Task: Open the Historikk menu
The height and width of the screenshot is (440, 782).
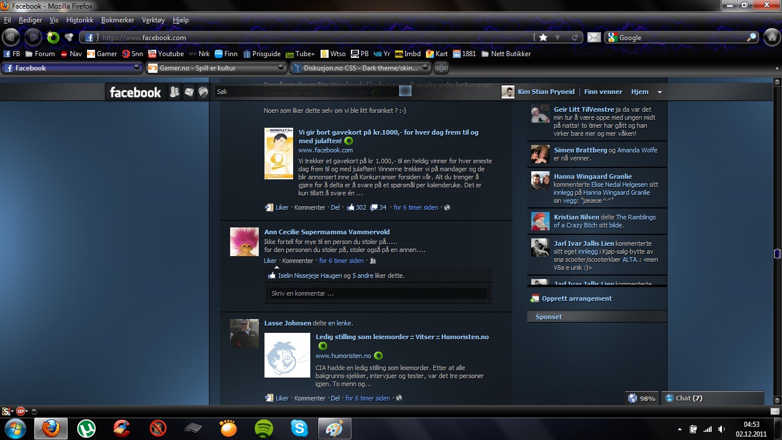Action: click(80, 20)
